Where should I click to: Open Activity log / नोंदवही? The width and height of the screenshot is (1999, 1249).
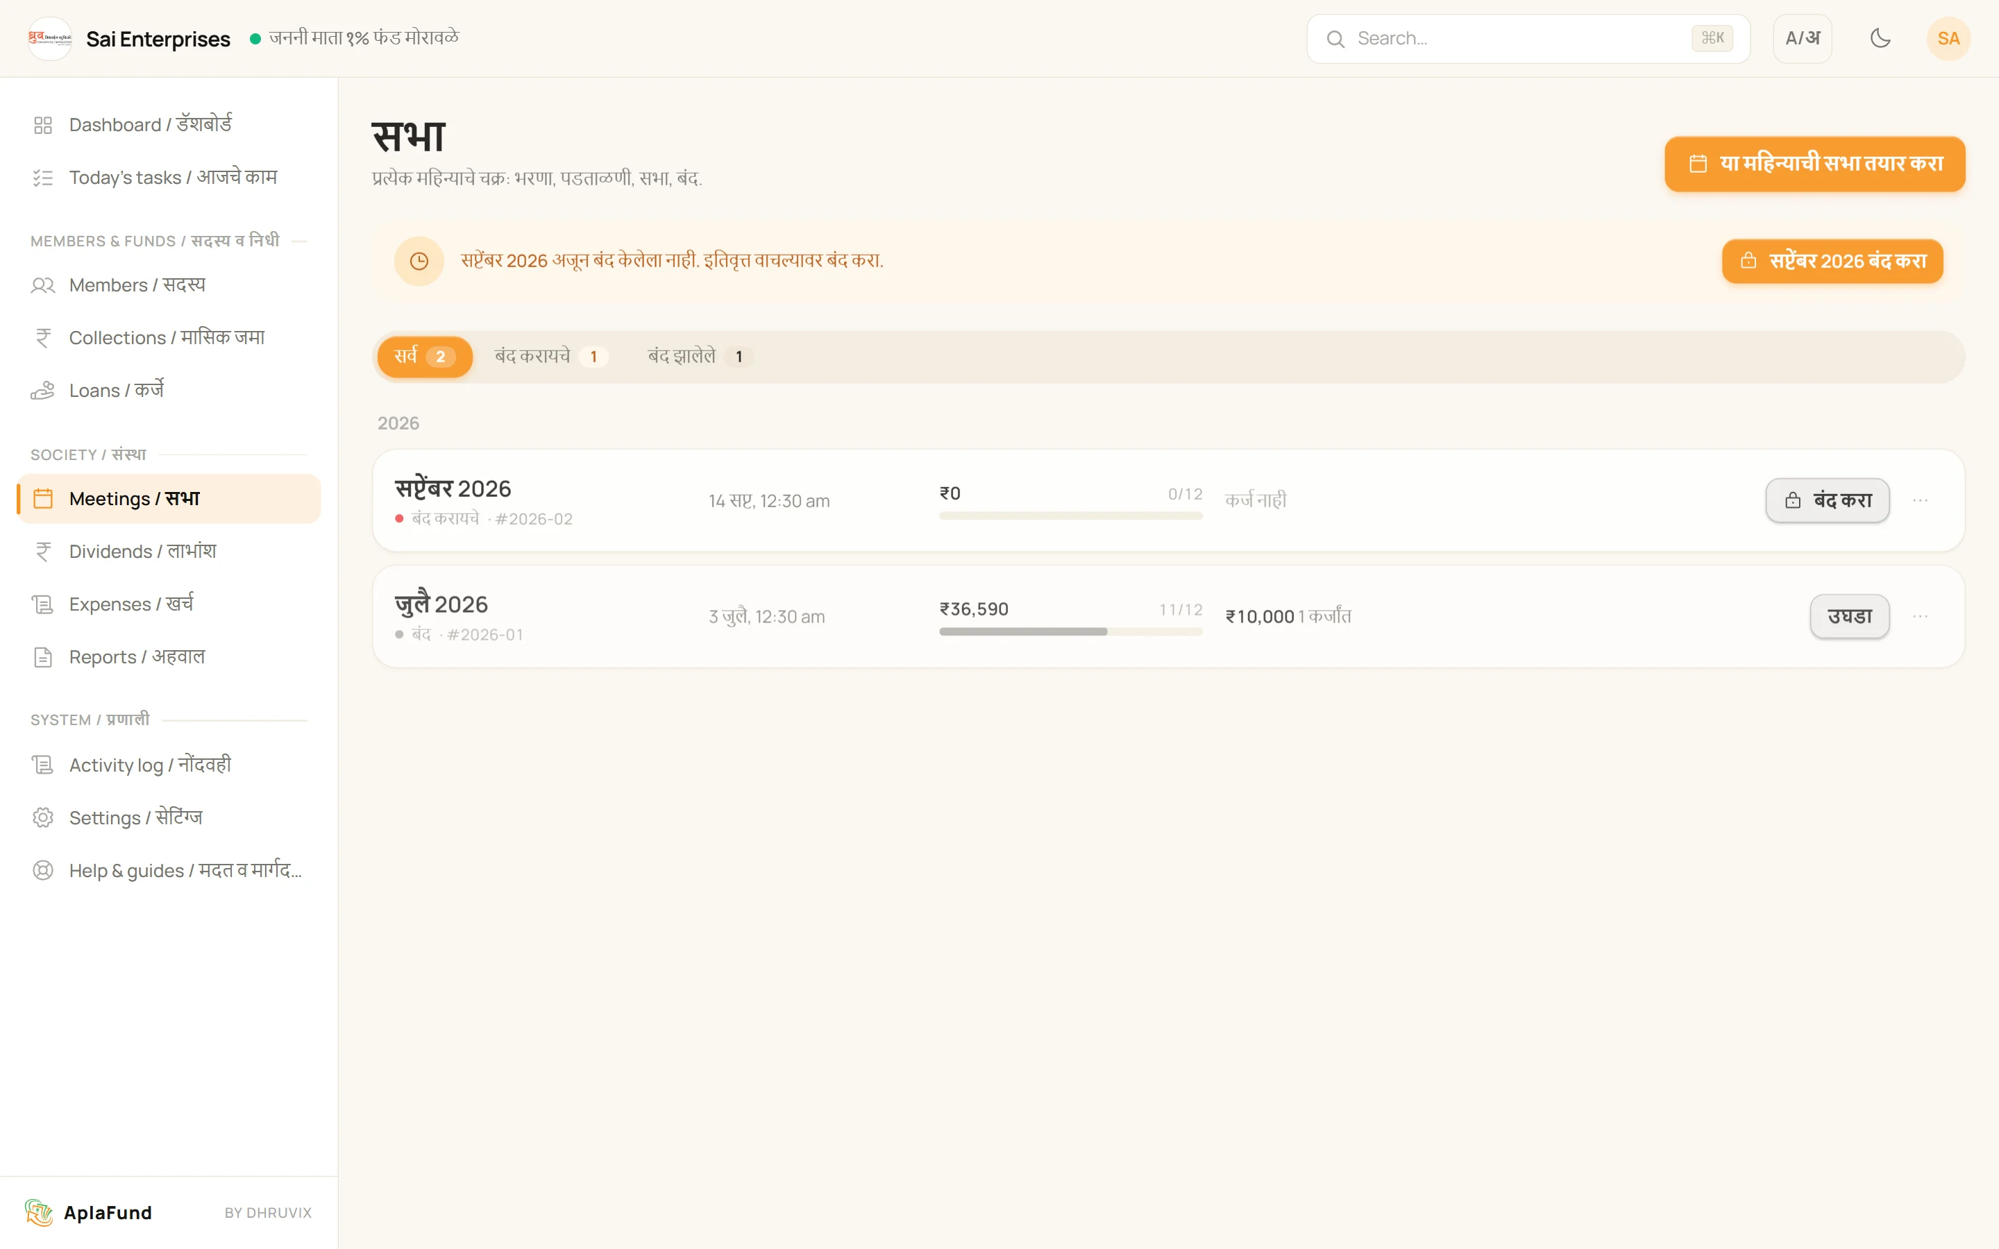click(x=169, y=766)
